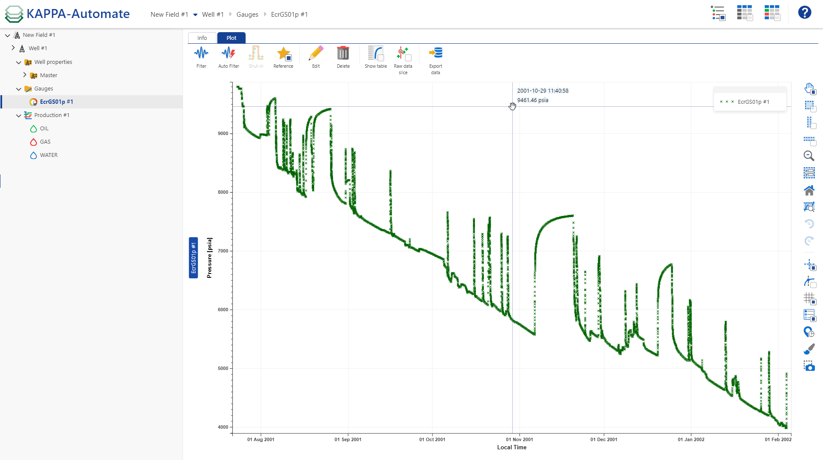Take a plot screenshot with camera icon

coord(809,366)
